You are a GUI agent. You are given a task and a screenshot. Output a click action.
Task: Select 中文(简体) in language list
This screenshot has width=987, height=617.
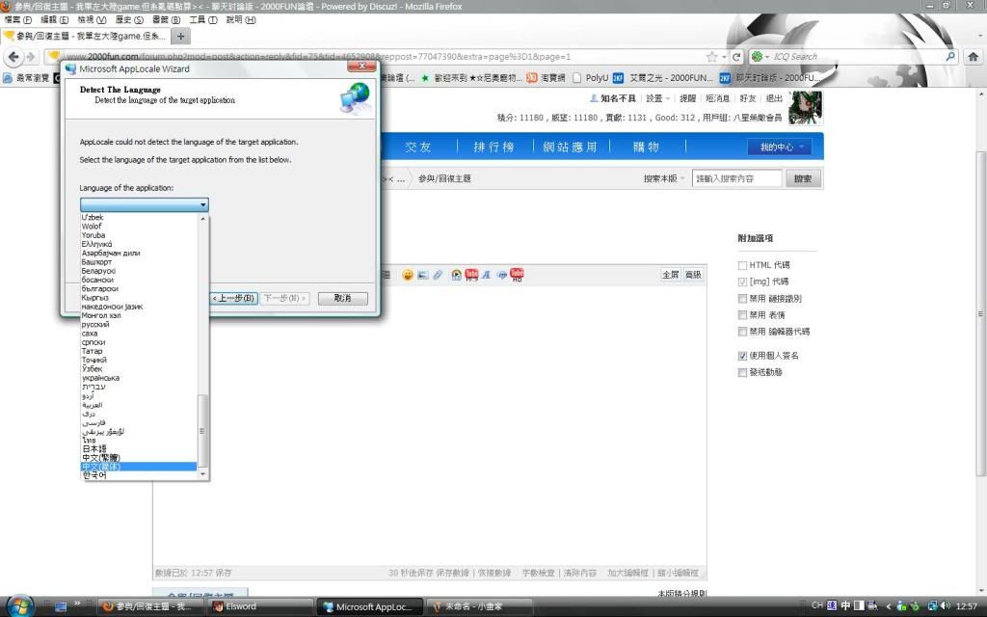[x=139, y=467]
